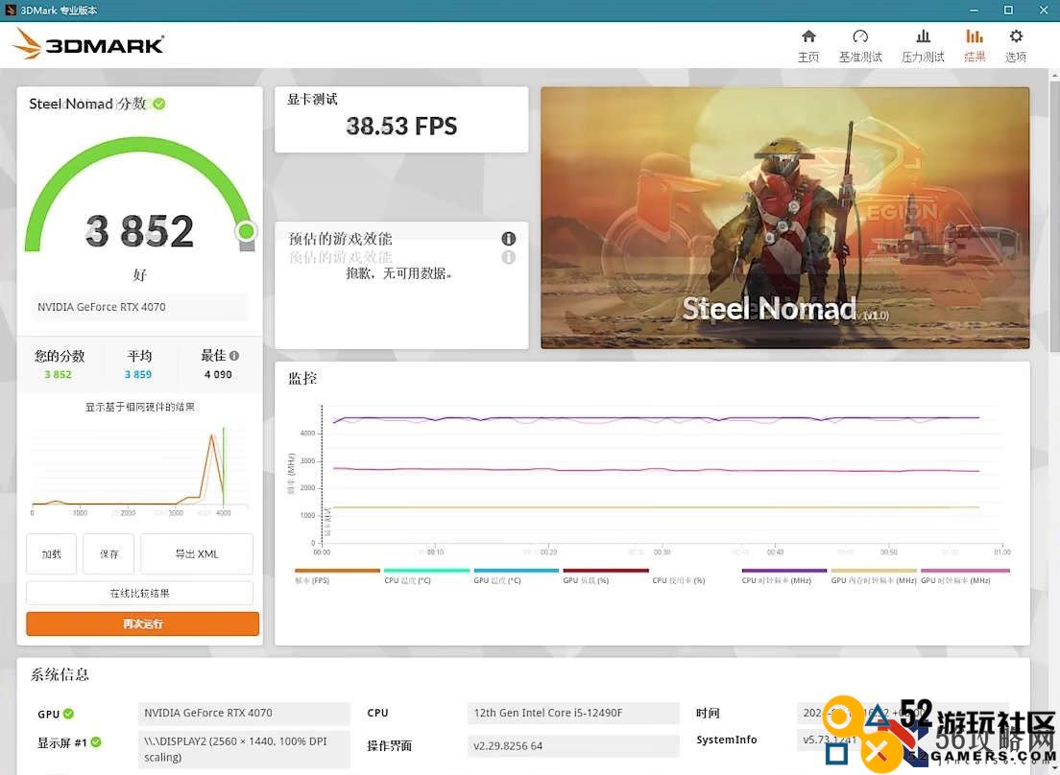Click the 12th Gen Intel Core i5-12490F CPU value
1060x775 pixels.
tap(572, 713)
